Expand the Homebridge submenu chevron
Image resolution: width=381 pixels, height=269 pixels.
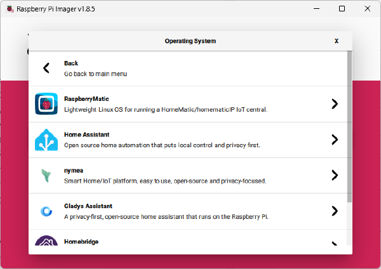click(x=335, y=244)
